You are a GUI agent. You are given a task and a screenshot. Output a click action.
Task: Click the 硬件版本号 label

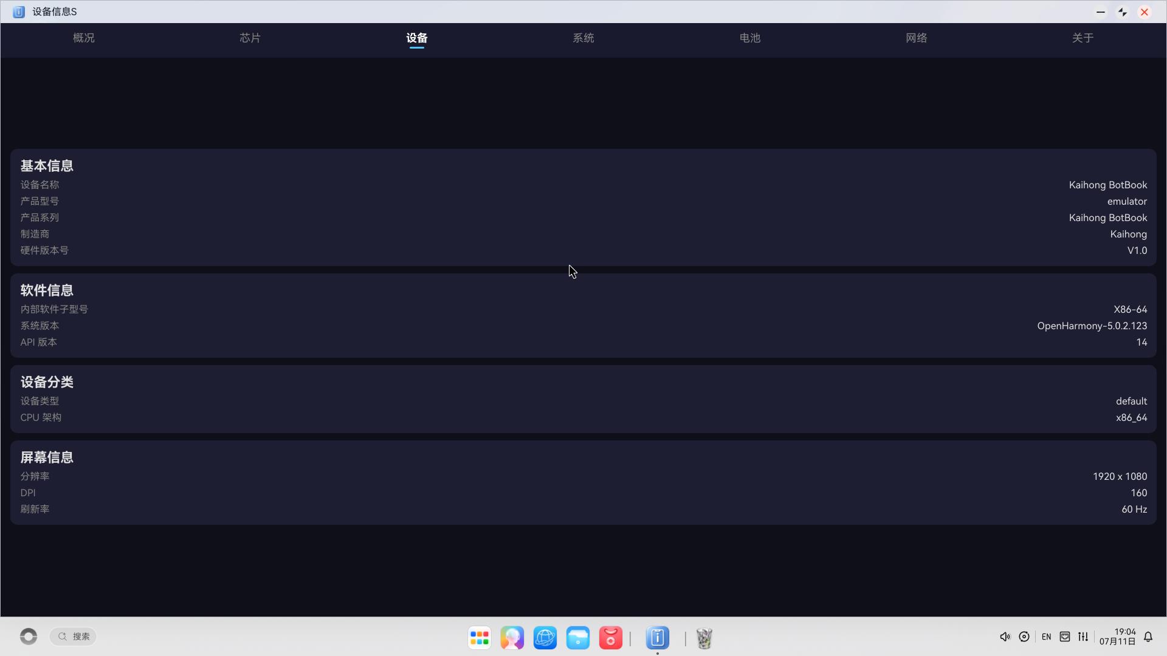tap(44, 250)
